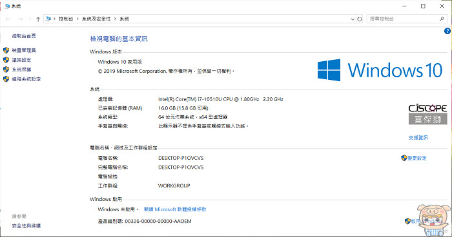Screen dimensions: 452x237
Task: Open the address bar history dropdown
Action: pos(353,19)
